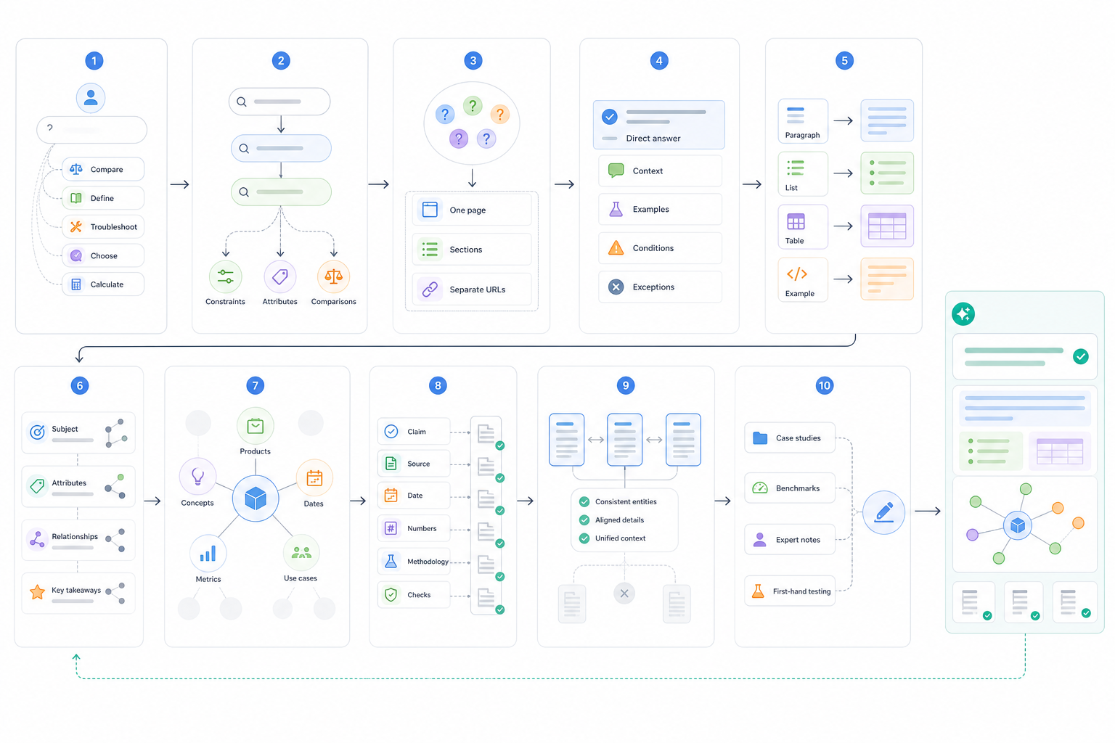Click the green sparkle icon
Viewport: 1115px width, 743px height.
coord(963,314)
